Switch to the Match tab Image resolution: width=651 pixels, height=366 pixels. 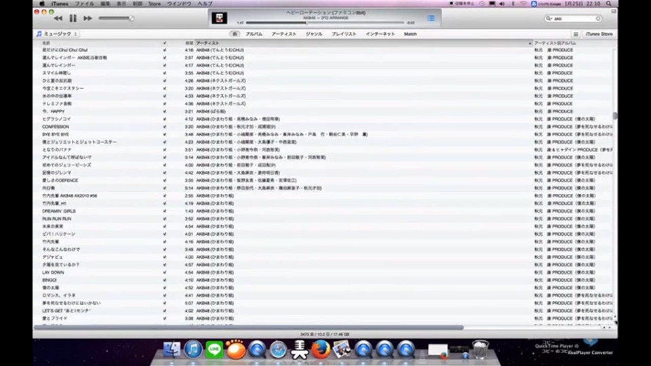tap(410, 34)
